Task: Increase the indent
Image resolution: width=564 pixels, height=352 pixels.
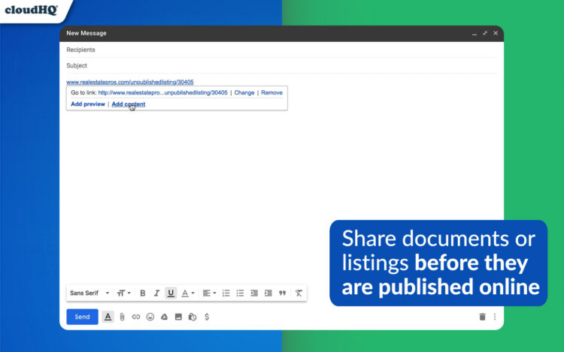Action: pyautogui.click(x=268, y=293)
